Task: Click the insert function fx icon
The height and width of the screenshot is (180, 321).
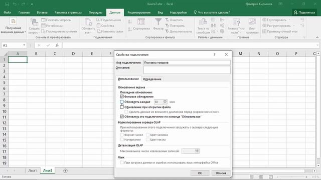Action: pyautogui.click(x=57, y=45)
